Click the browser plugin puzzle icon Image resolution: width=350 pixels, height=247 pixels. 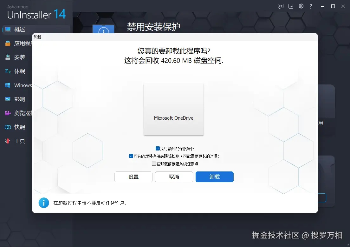[8, 113]
